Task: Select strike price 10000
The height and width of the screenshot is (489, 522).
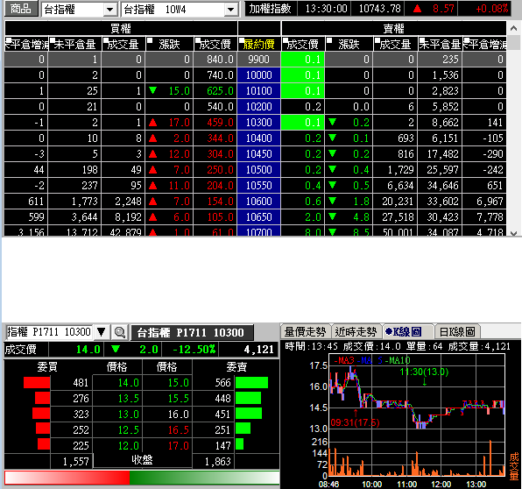Action: tap(259, 75)
